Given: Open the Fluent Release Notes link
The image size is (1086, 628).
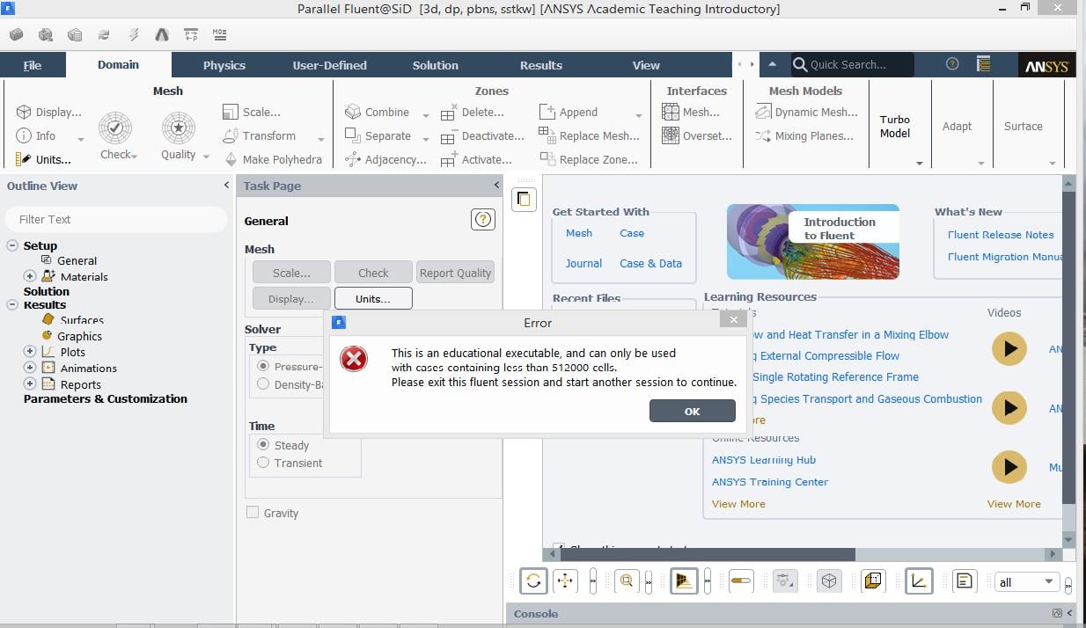Looking at the screenshot, I should [x=1001, y=235].
